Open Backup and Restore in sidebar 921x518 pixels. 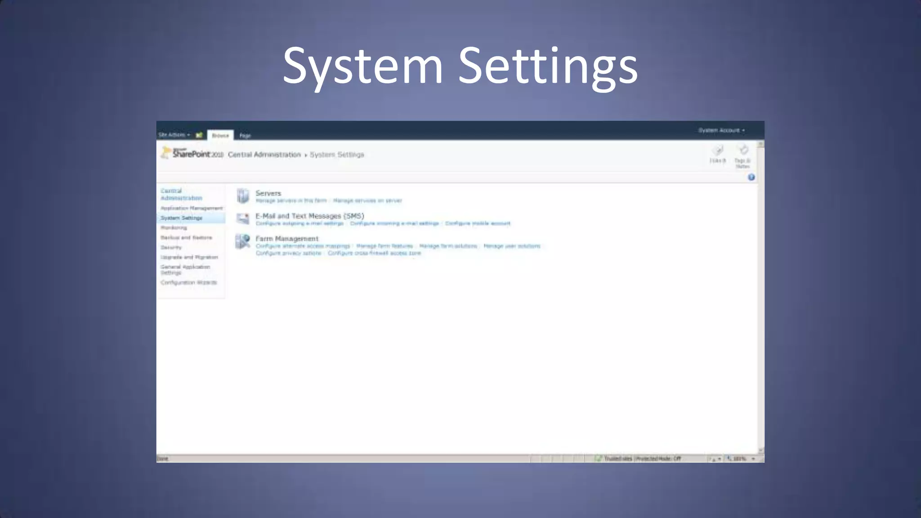[186, 237]
